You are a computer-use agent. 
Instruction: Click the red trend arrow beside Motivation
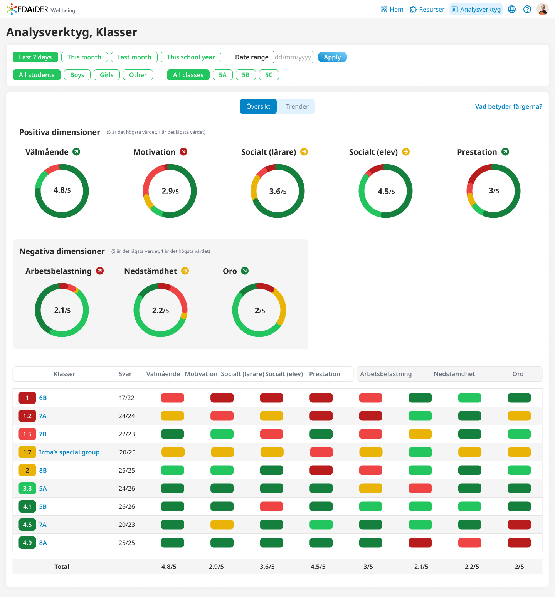[183, 152]
